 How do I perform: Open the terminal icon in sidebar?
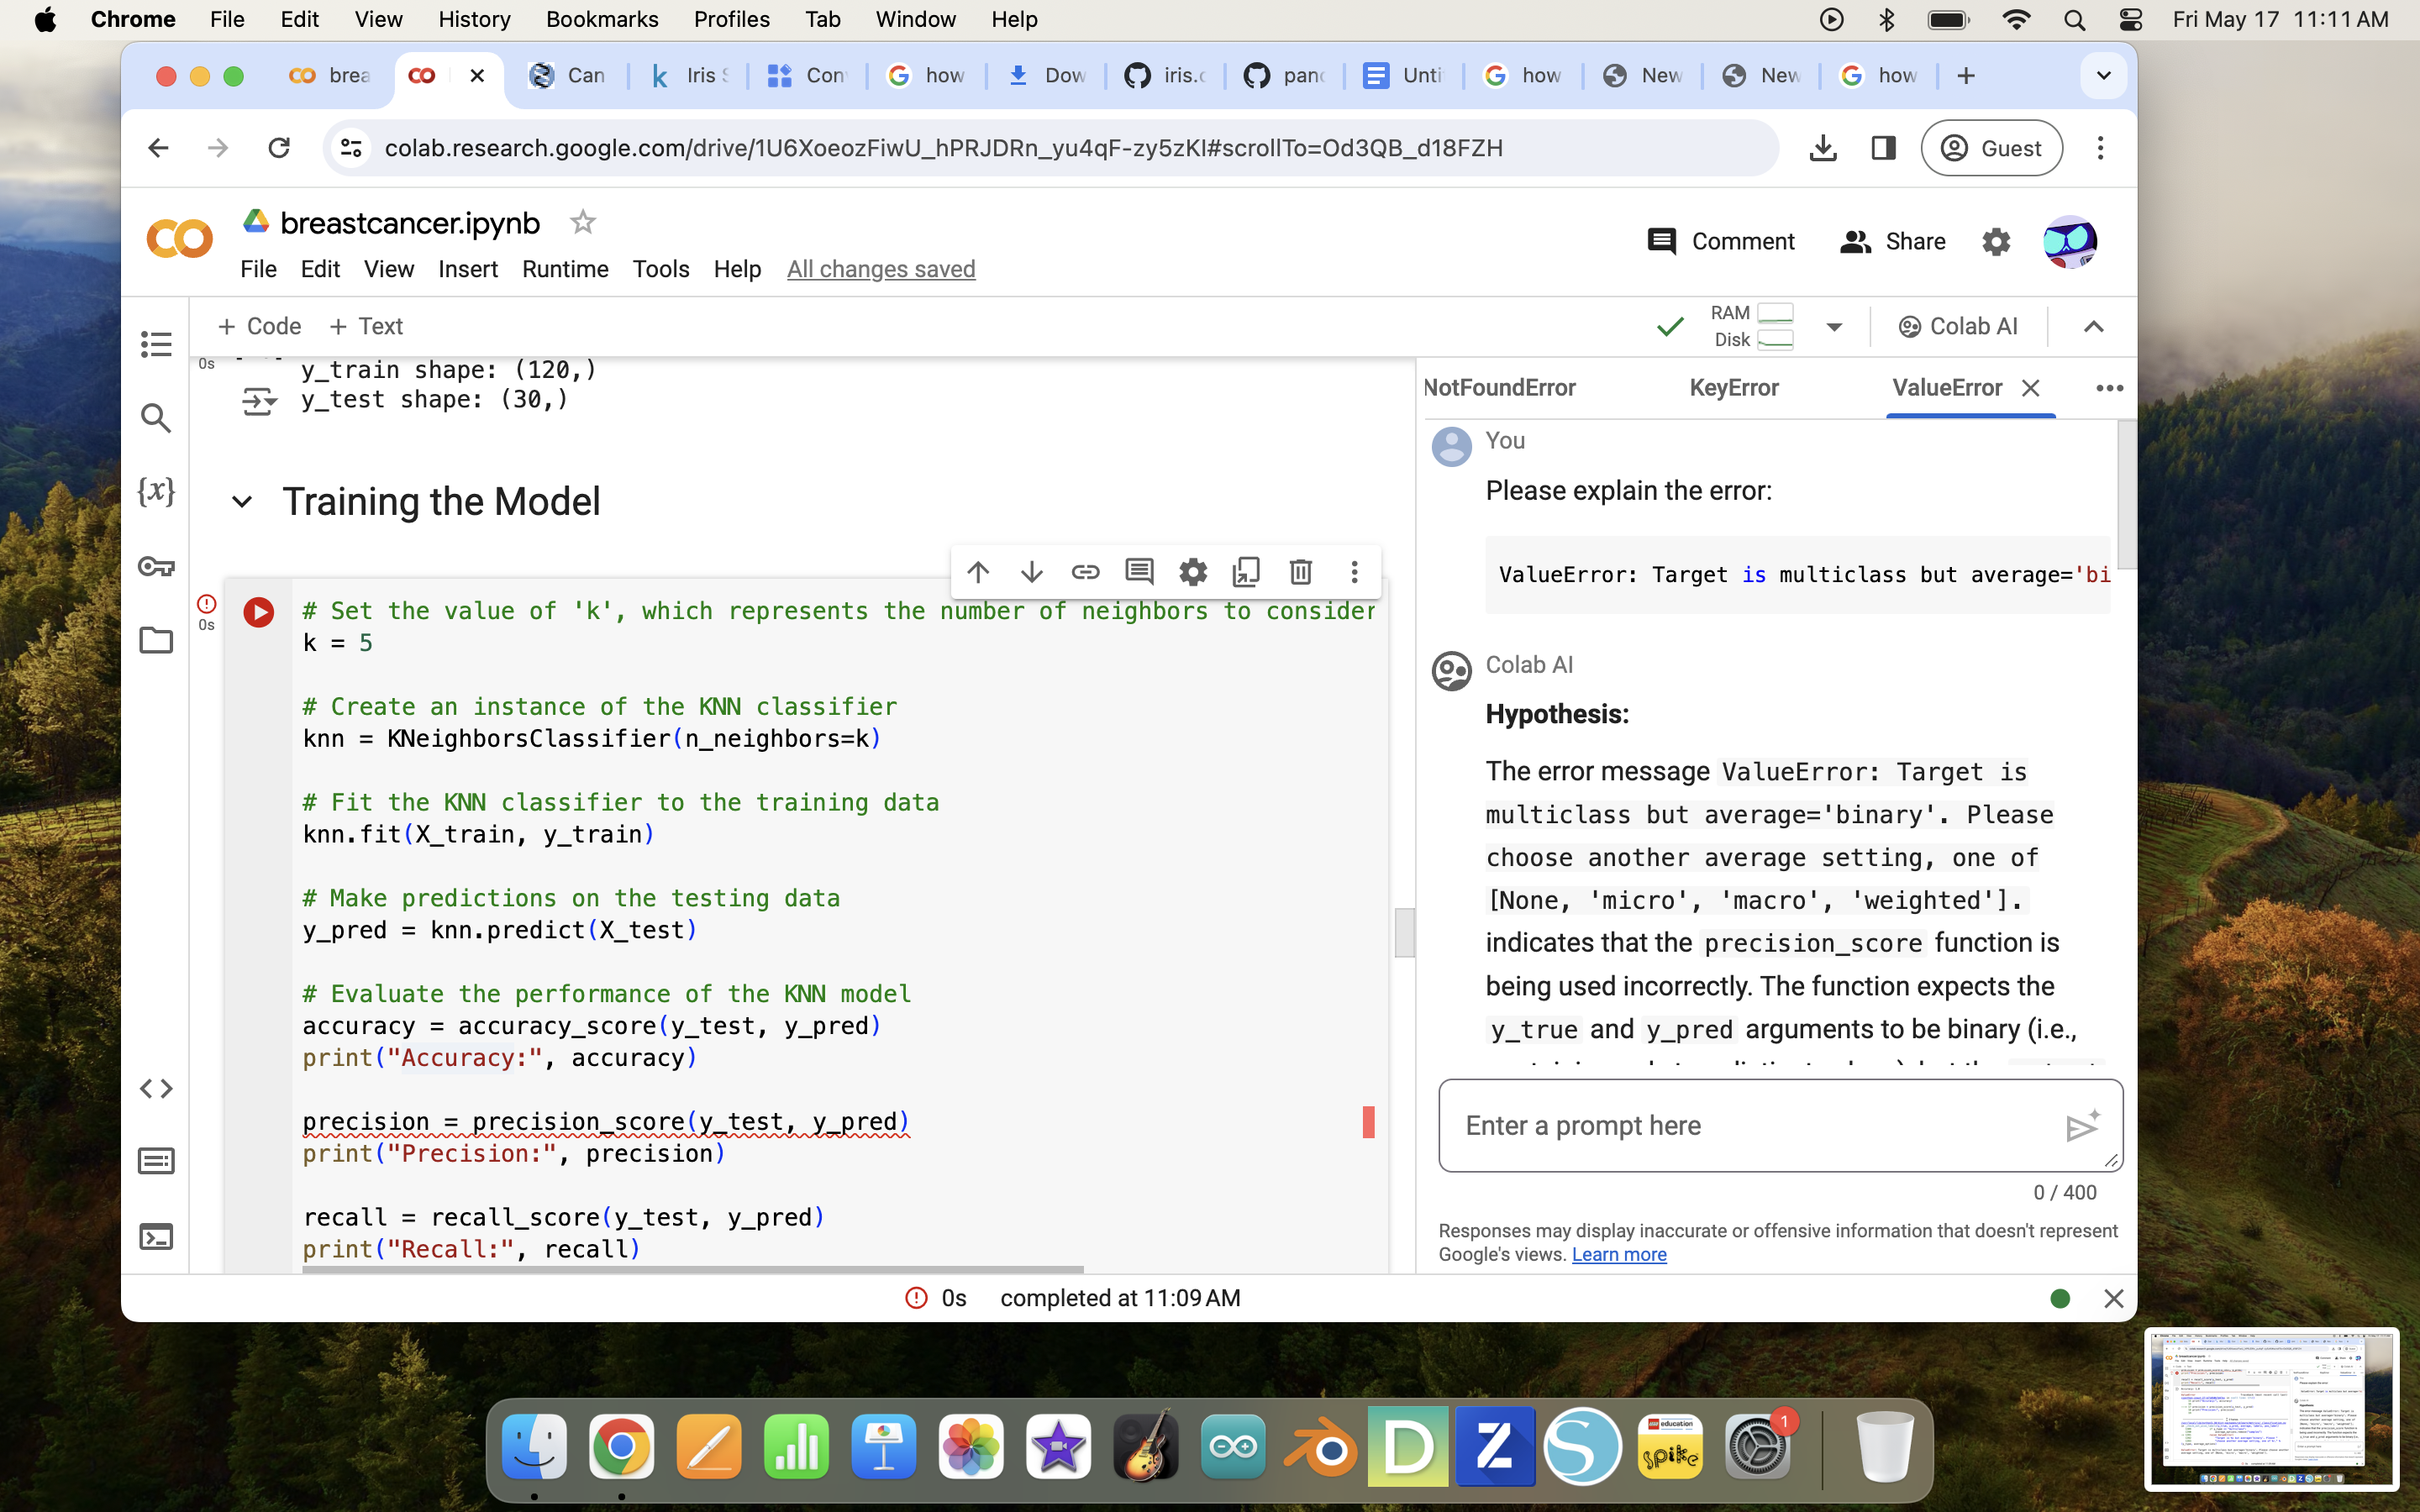pos(156,1237)
